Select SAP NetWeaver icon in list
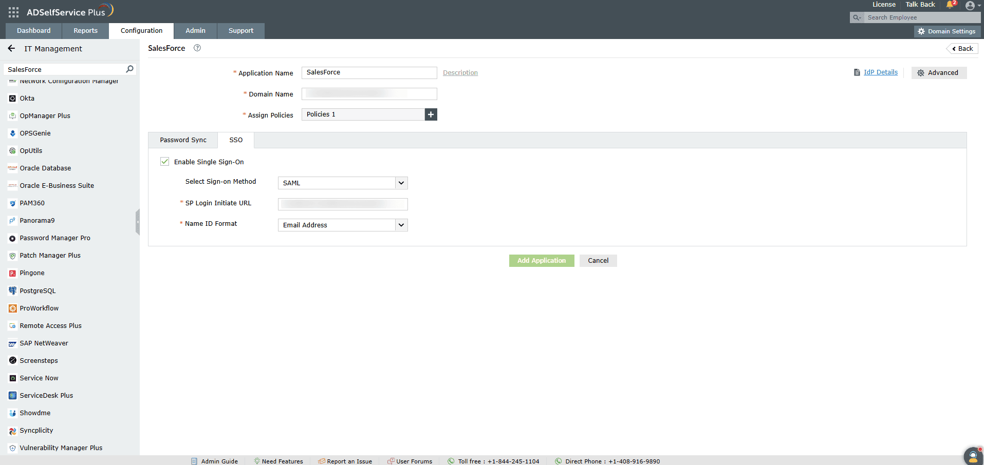 coord(12,343)
